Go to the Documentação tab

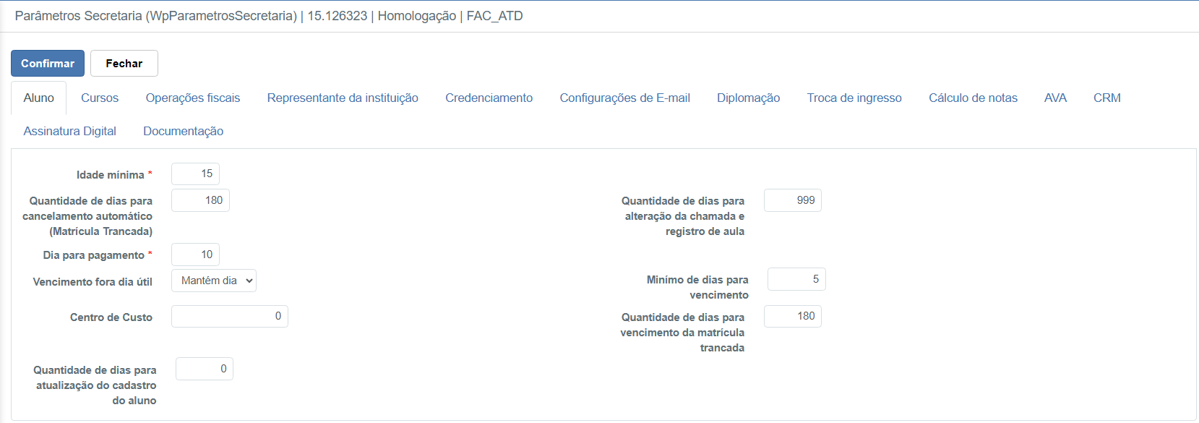pos(183,132)
